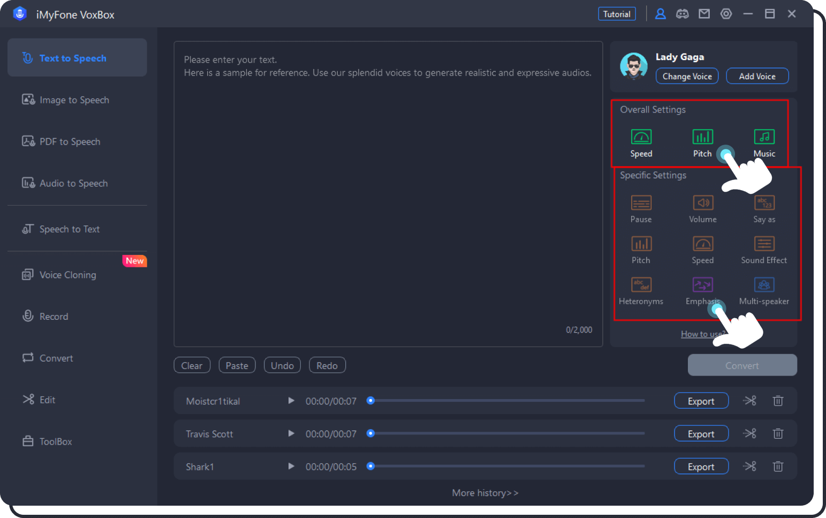Delete the Shark1 audio entry
The width and height of the screenshot is (826, 518).
point(778,466)
